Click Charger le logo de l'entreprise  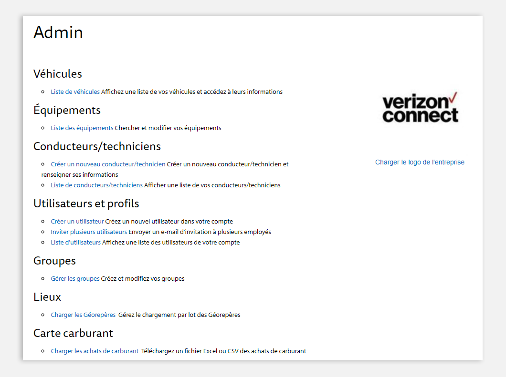(x=420, y=162)
